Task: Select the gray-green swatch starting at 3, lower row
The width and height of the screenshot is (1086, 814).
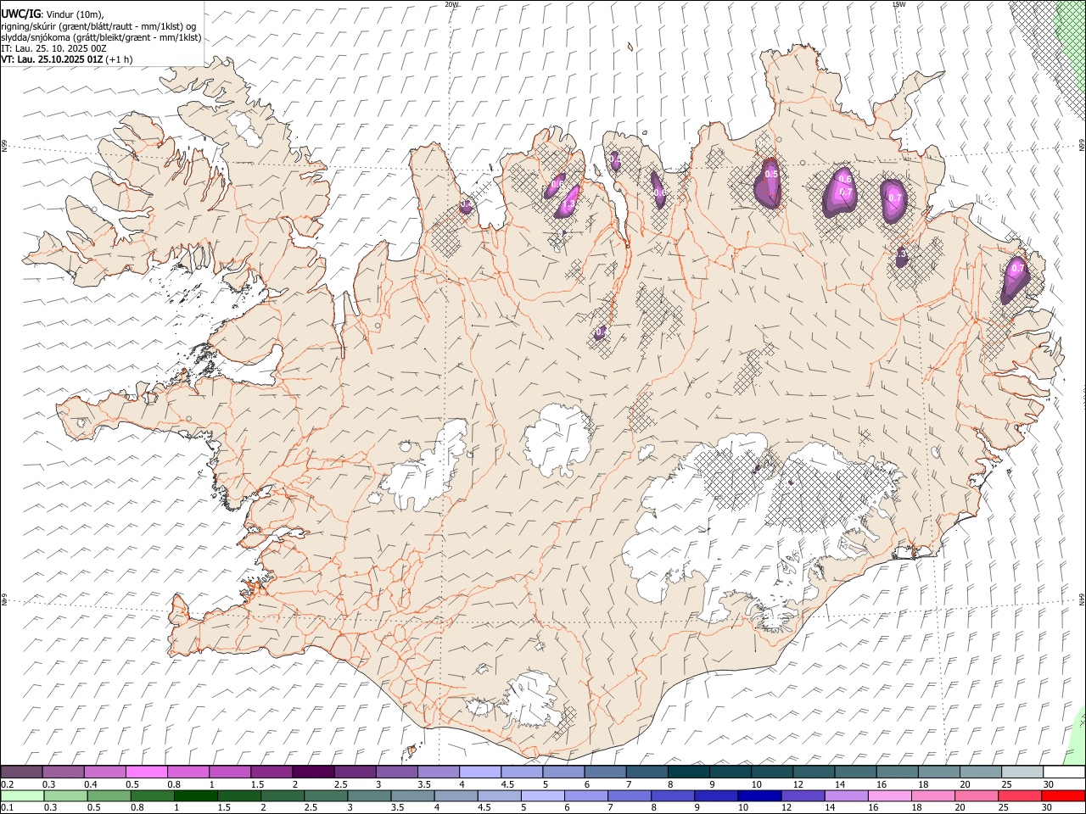Action: (369, 795)
